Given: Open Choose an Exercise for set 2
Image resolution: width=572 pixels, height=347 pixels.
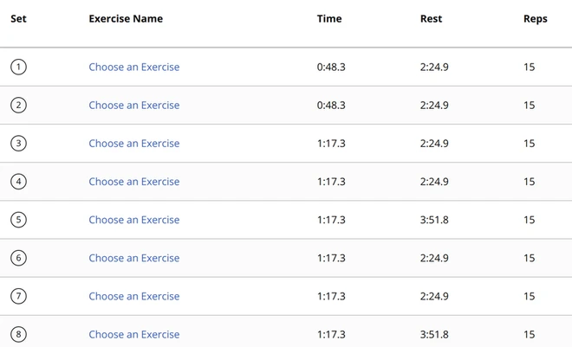Looking at the screenshot, I should pos(134,106).
